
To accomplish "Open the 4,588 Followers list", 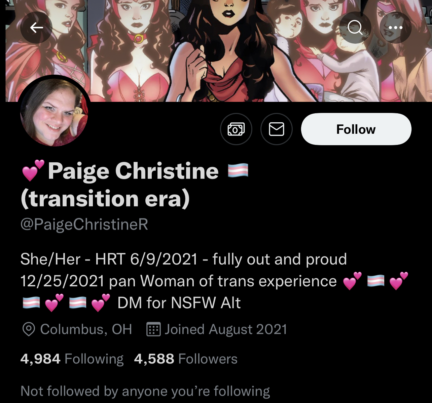I will point(186,359).
